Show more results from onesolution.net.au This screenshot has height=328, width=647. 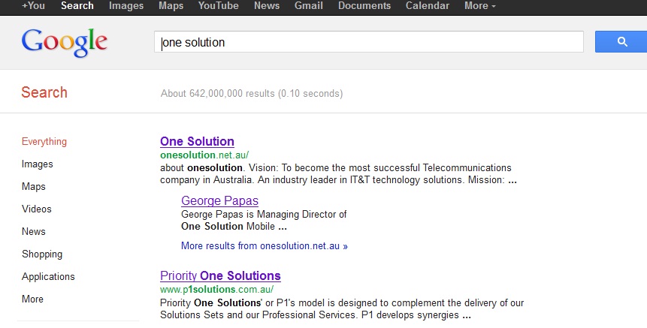pyautogui.click(x=264, y=246)
